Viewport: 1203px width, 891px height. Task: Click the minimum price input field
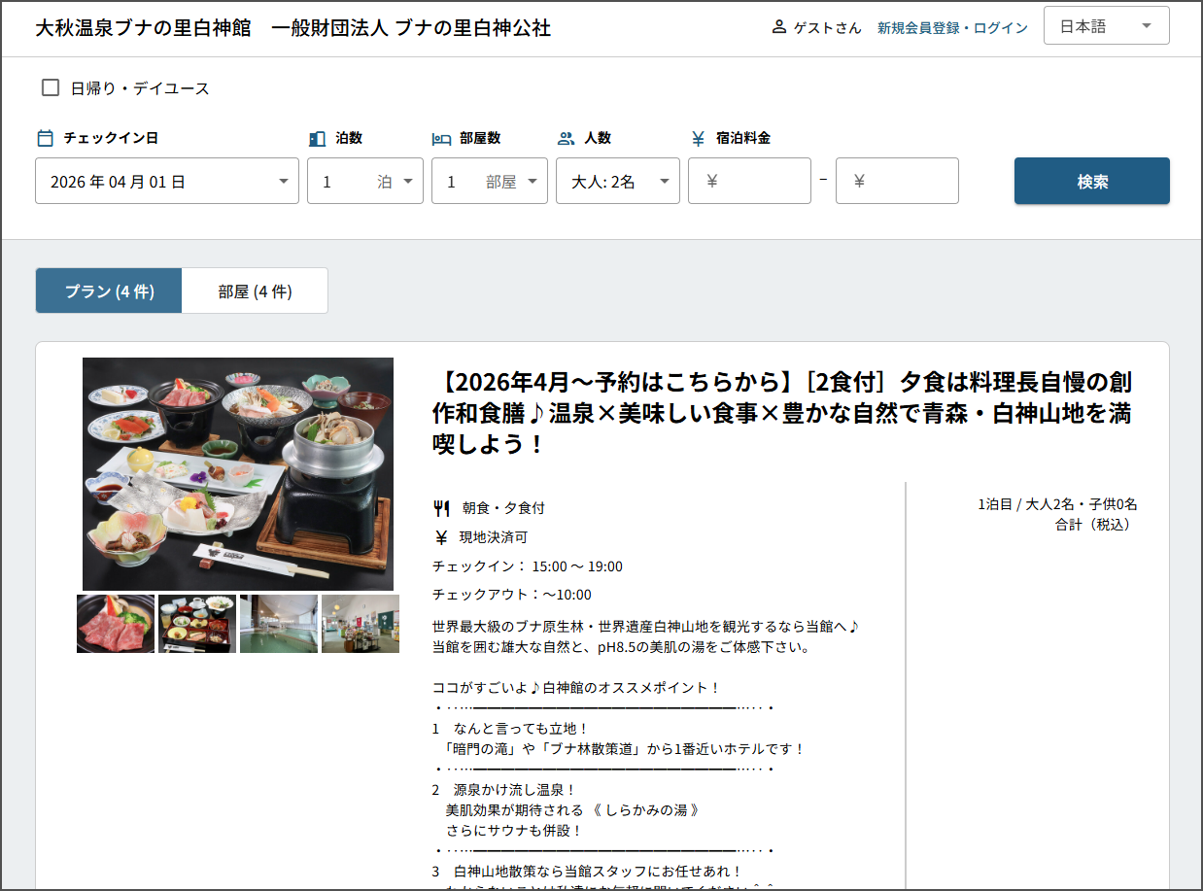(749, 182)
